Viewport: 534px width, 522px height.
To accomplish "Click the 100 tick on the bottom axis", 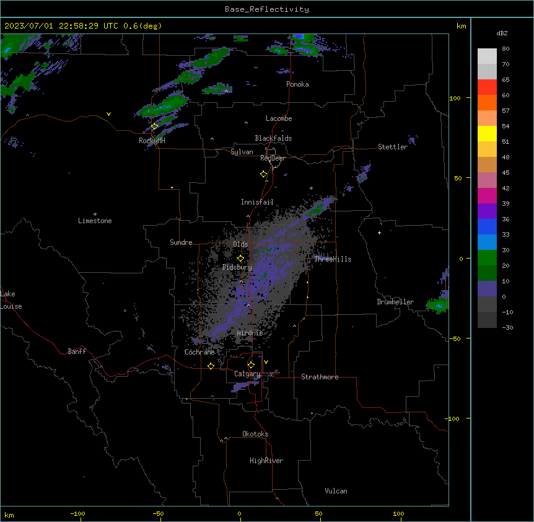I will [398, 513].
